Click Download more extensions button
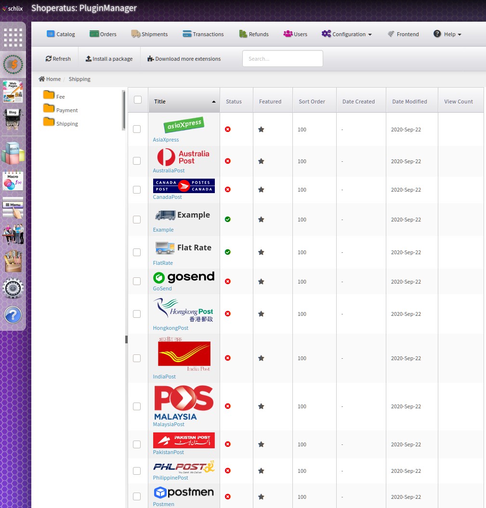This screenshot has height=508, width=486. pyautogui.click(x=184, y=59)
